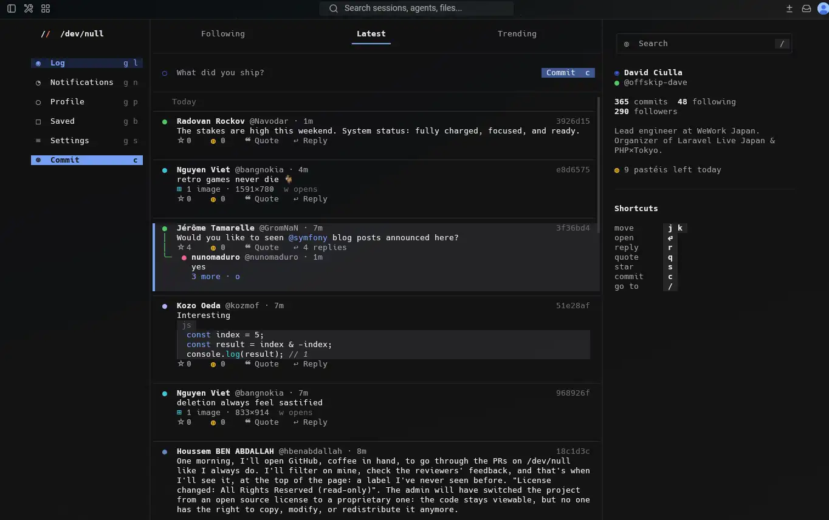This screenshot has width=829, height=520.
Task: Reply to Kozo Oeda's post
Action: [x=311, y=364]
